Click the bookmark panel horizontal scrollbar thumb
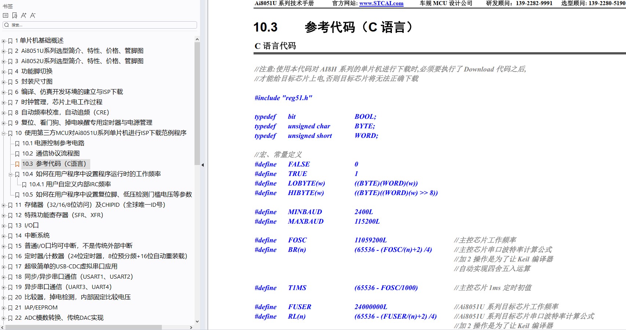Viewport: 626px width, 330px height. click(84, 327)
